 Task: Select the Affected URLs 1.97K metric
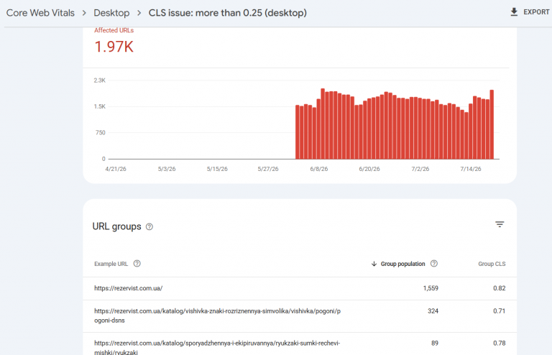tap(114, 42)
